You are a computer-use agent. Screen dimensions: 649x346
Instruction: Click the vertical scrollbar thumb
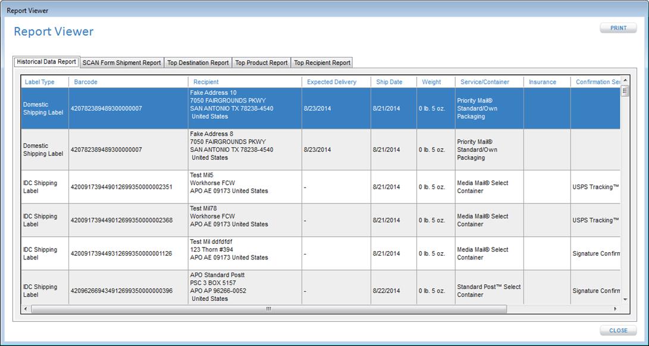[x=625, y=90]
